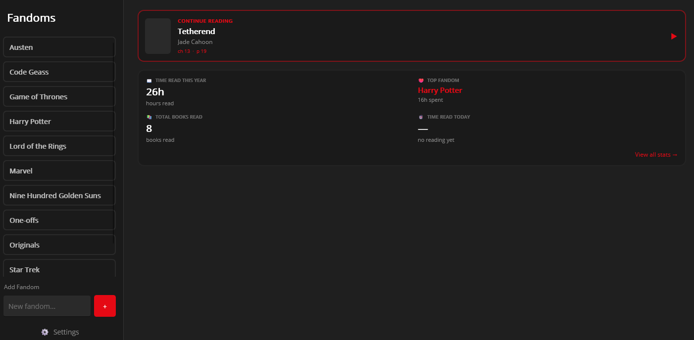Select the Austen fandom
The image size is (694, 340).
pyautogui.click(x=59, y=47)
